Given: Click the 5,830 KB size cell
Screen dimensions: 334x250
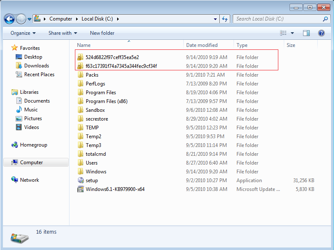Looking at the screenshot, I should (x=305, y=189).
